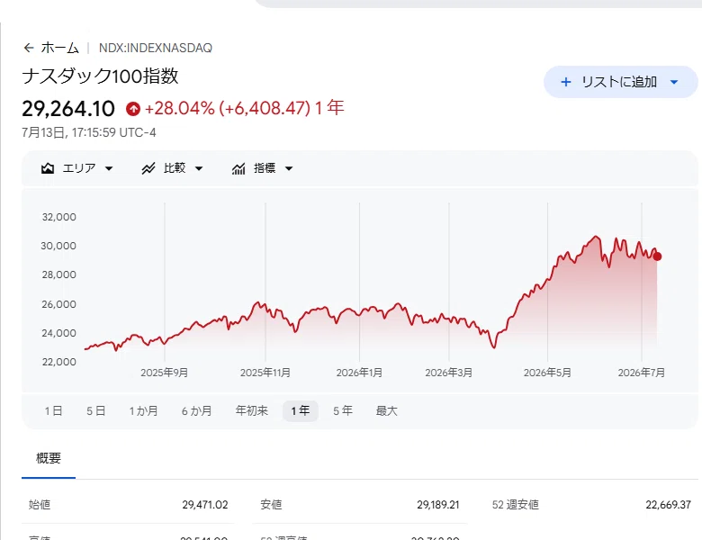Click the red up-arrow change icon

pos(133,108)
